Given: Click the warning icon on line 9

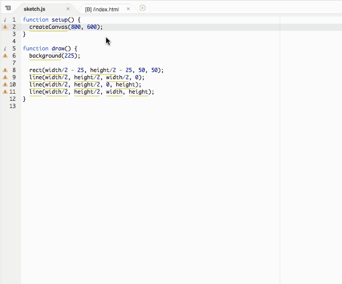Looking at the screenshot, I should pyautogui.click(x=5, y=77).
